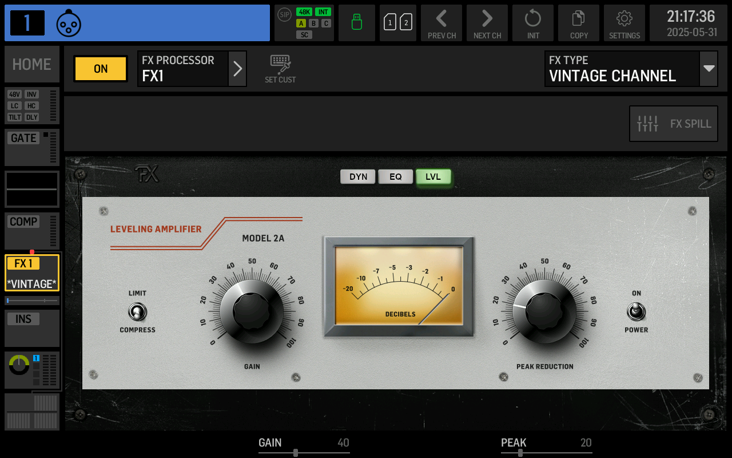The height and width of the screenshot is (458, 732).
Task: Toggle the FX ON button off
Action: (101, 69)
